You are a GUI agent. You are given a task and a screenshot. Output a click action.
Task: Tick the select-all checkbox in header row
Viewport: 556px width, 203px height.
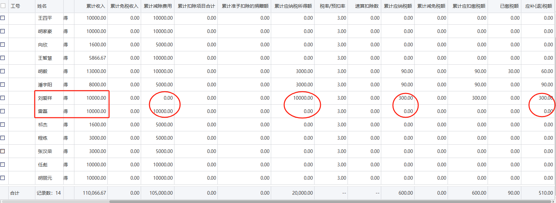[3, 6]
